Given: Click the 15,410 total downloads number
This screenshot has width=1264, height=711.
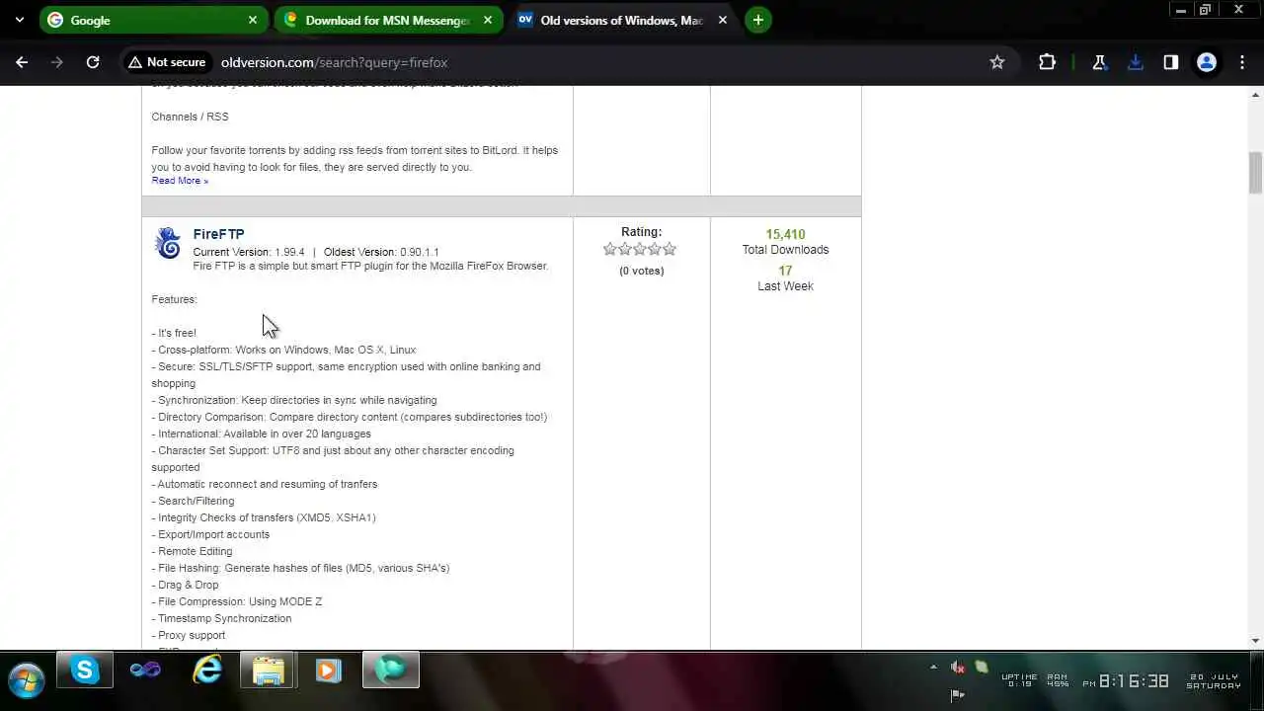Looking at the screenshot, I should click(x=785, y=234).
